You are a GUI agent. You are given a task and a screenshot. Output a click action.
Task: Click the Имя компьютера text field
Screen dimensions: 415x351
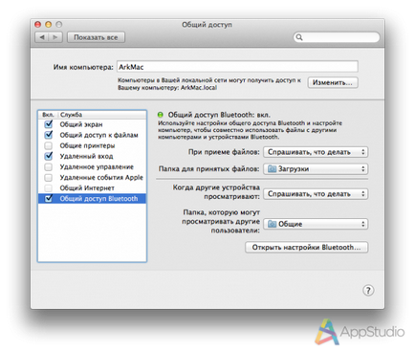click(x=237, y=67)
